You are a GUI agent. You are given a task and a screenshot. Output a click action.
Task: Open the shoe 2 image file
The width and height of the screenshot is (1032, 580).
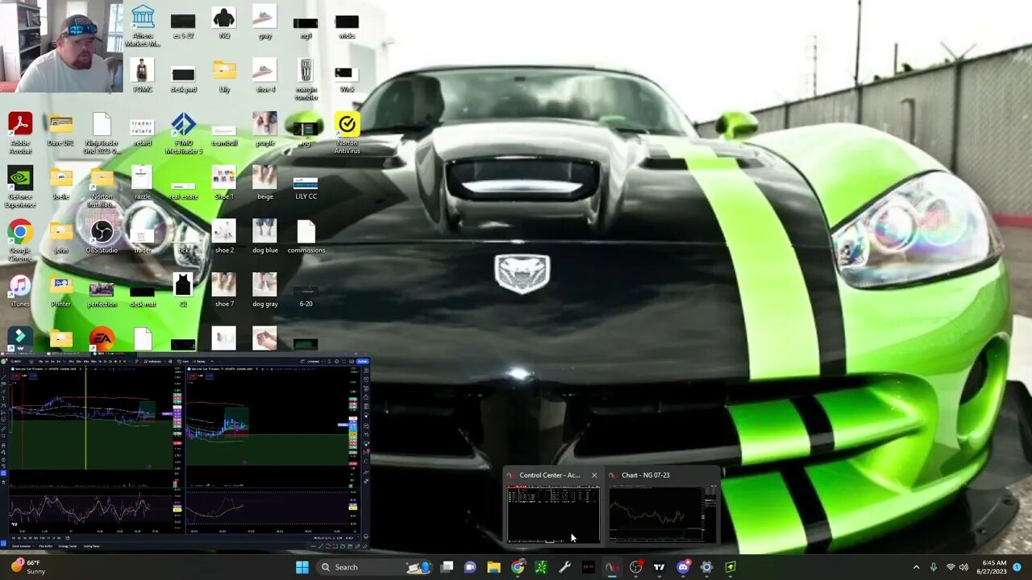224,238
